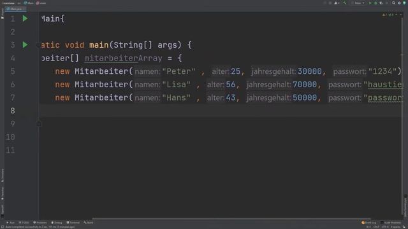This screenshot has width=408, height=229.
Task: Change CRLF line separator in status bar
Action: coord(376,227)
